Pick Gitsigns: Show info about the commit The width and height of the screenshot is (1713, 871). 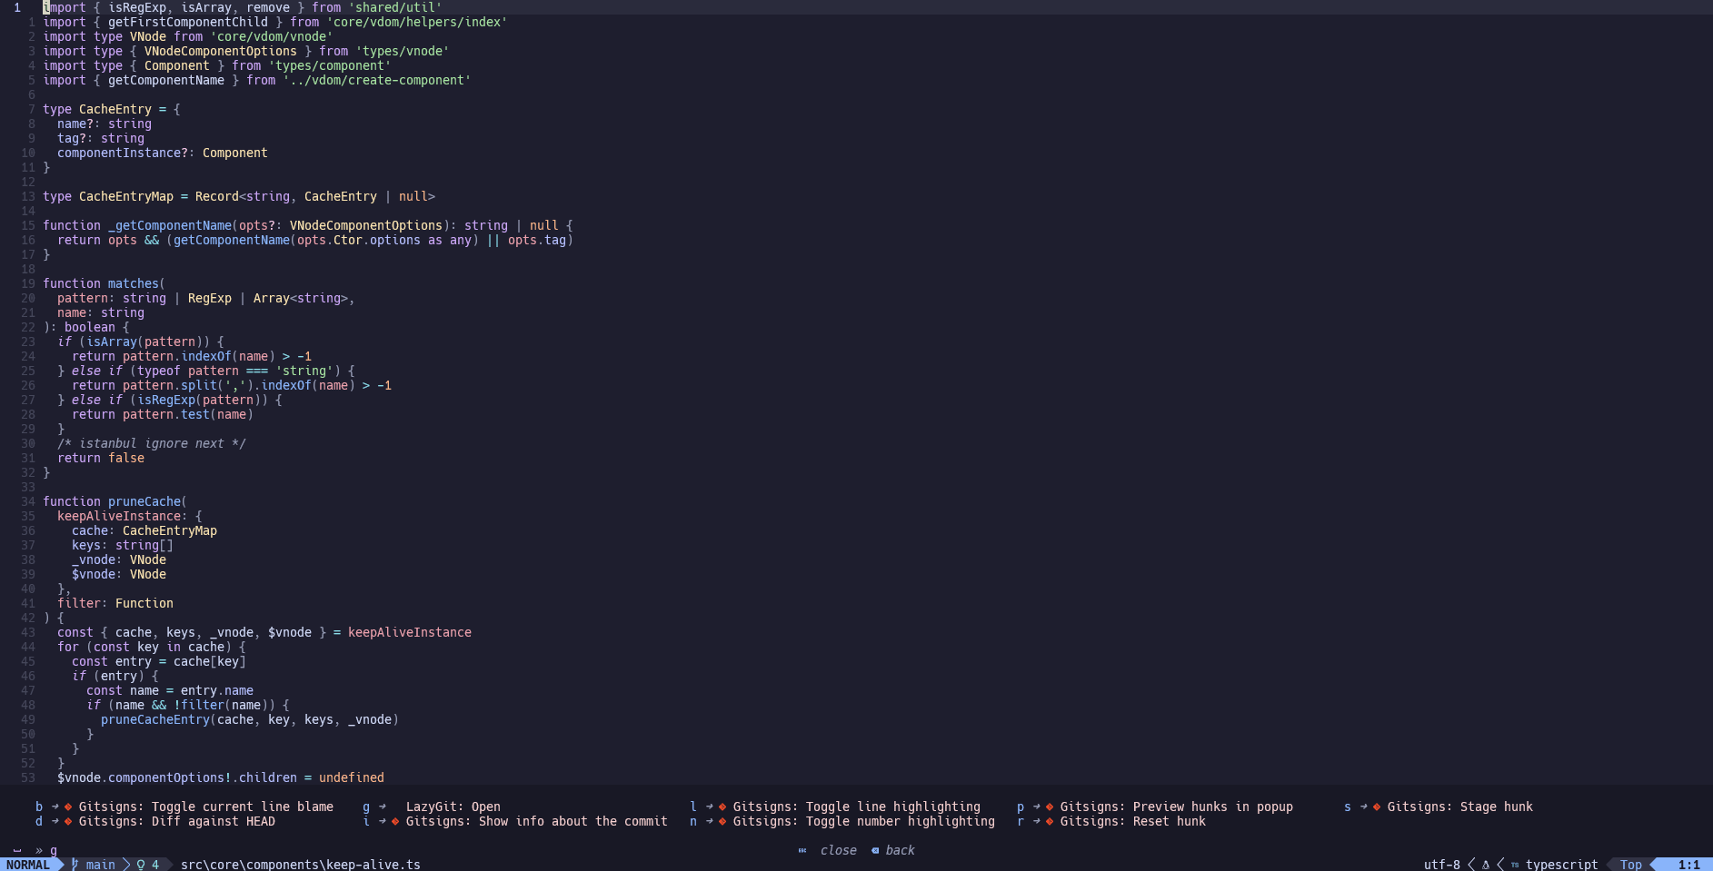click(536, 821)
